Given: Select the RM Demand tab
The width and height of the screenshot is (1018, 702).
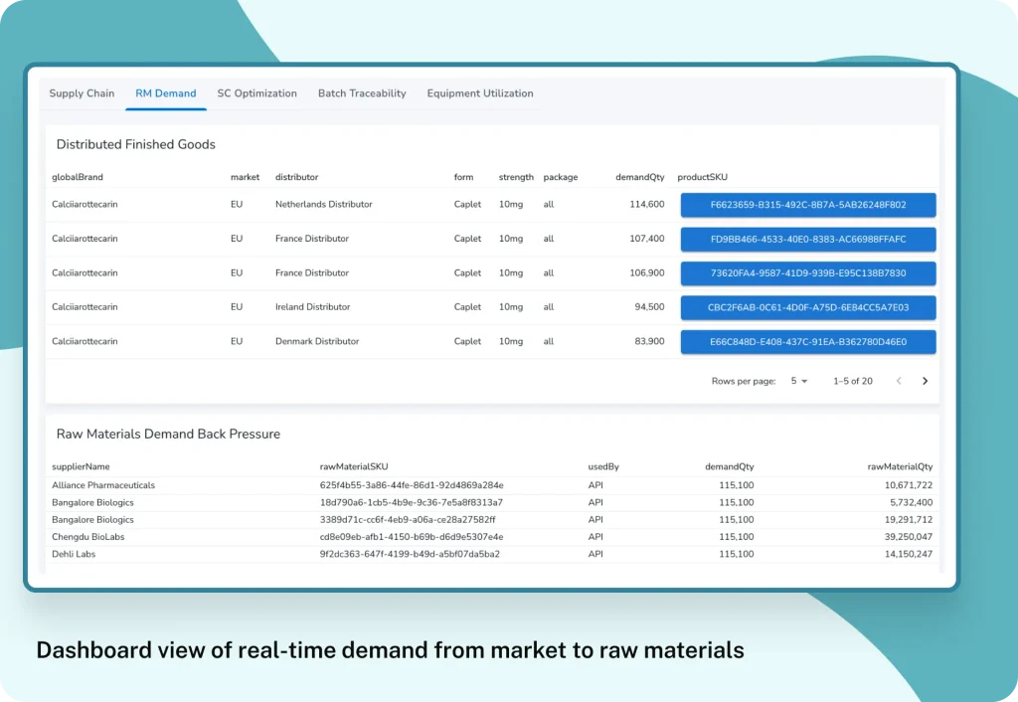Looking at the screenshot, I should click(166, 93).
